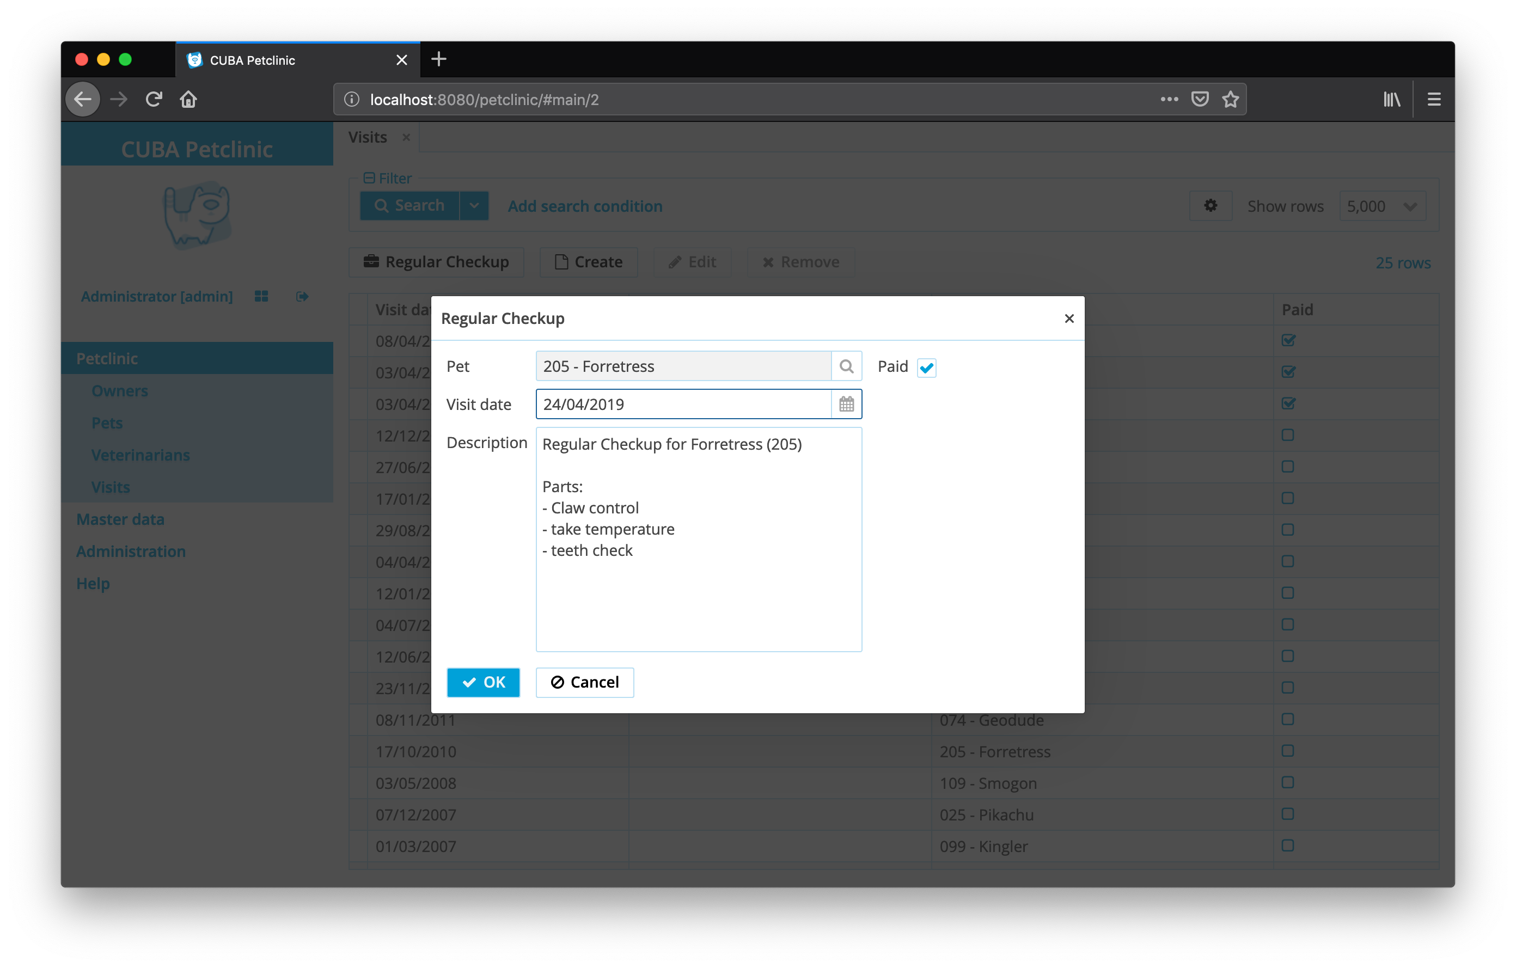The height and width of the screenshot is (968, 1516).
Task: Click the logout icon beside Administrator
Action: tap(302, 296)
